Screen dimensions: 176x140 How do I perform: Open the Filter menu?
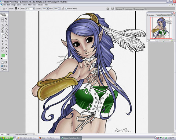30,5
